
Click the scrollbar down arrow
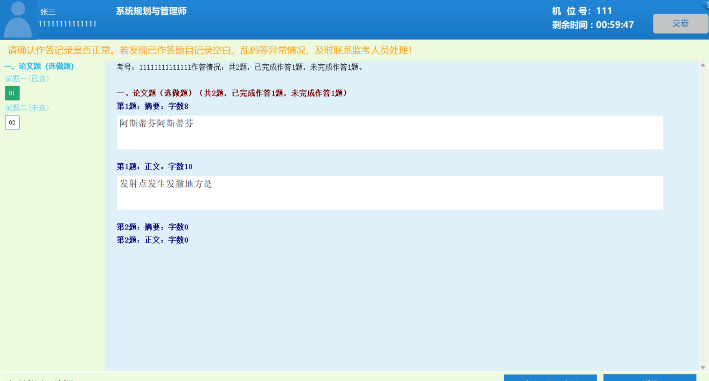pyautogui.click(x=703, y=367)
